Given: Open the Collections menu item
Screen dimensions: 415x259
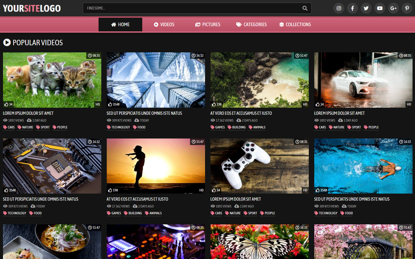Looking at the screenshot, I should pyautogui.click(x=295, y=25).
